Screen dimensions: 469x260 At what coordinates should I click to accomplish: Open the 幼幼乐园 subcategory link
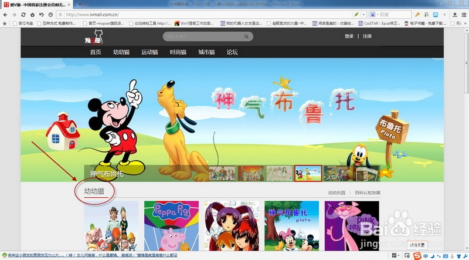click(337, 193)
